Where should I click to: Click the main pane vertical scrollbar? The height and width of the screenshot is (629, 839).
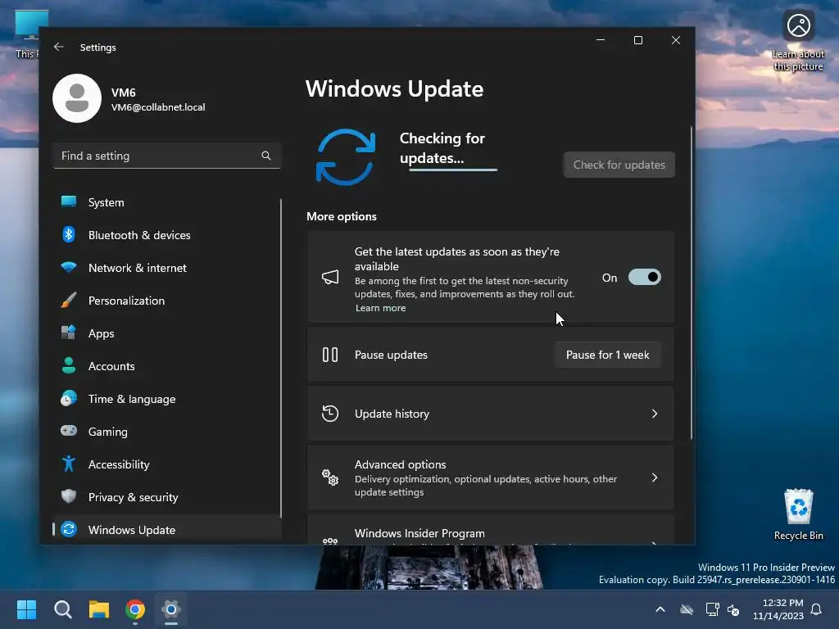(x=691, y=283)
